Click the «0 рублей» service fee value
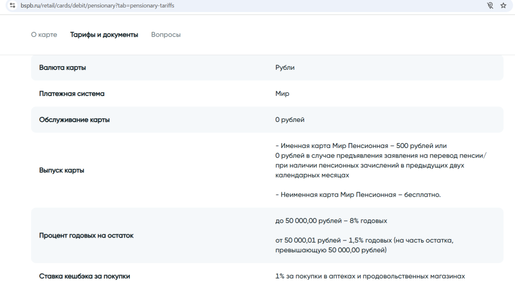 (290, 120)
